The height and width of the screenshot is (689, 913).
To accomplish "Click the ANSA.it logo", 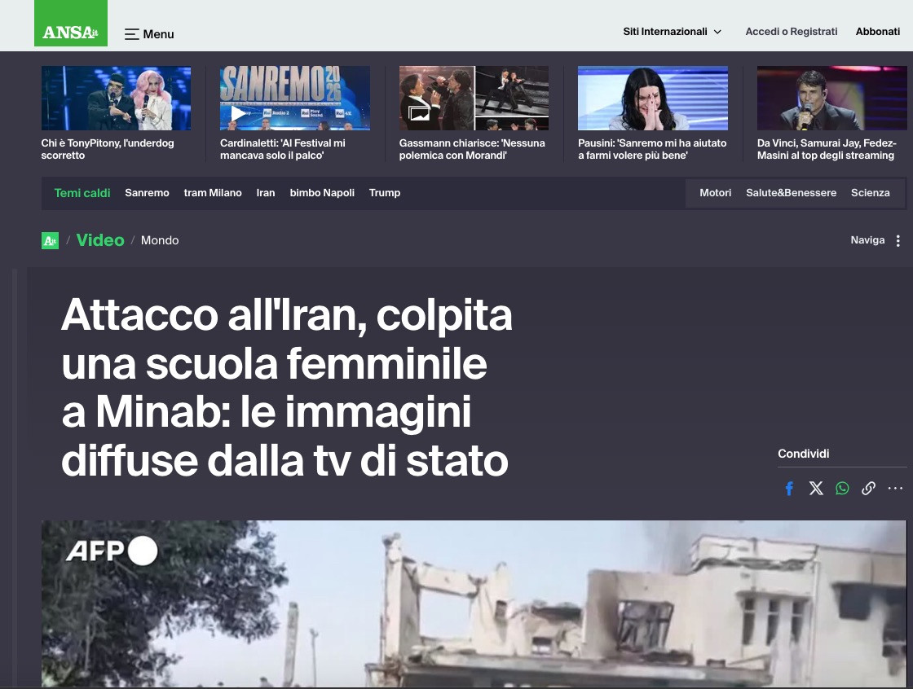I will (70, 24).
